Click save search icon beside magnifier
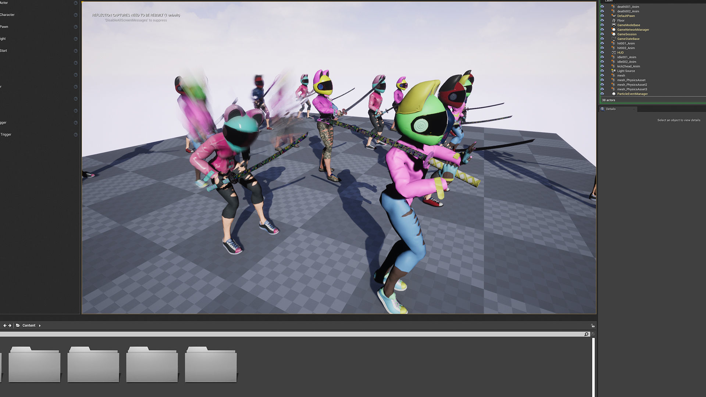This screenshot has height=397, width=706. (593, 334)
